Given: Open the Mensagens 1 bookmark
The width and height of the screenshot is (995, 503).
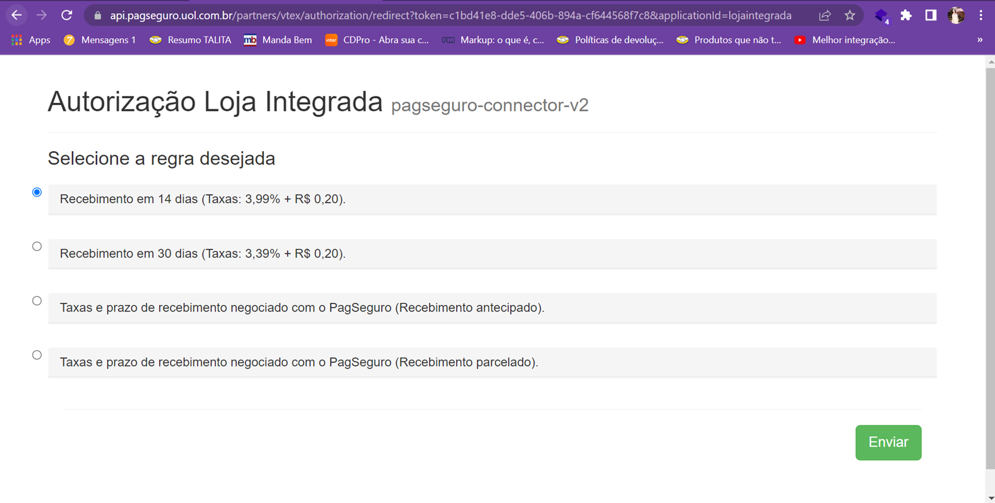Looking at the screenshot, I should (99, 40).
